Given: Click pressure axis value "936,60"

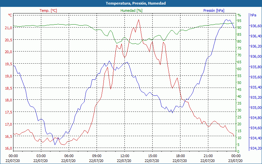Looking at the screenshot, I should click(255, 26).
